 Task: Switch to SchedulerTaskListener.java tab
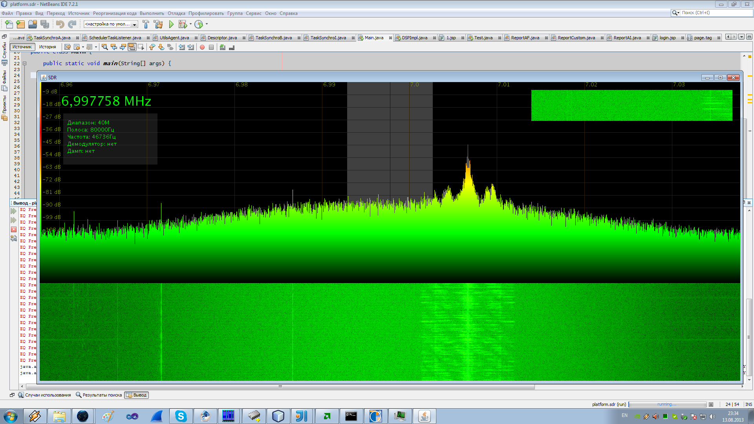(115, 38)
